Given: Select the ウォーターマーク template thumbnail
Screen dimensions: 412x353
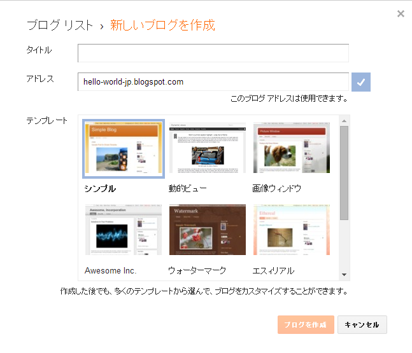Looking at the screenshot, I should (208, 230).
